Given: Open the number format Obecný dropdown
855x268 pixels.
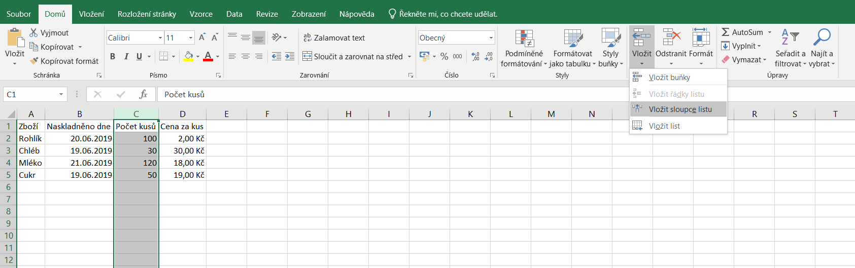Looking at the screenshot, I should pos(491,38).
